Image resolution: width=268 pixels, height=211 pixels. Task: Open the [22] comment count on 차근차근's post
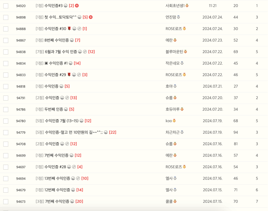(x=113, y=132)
